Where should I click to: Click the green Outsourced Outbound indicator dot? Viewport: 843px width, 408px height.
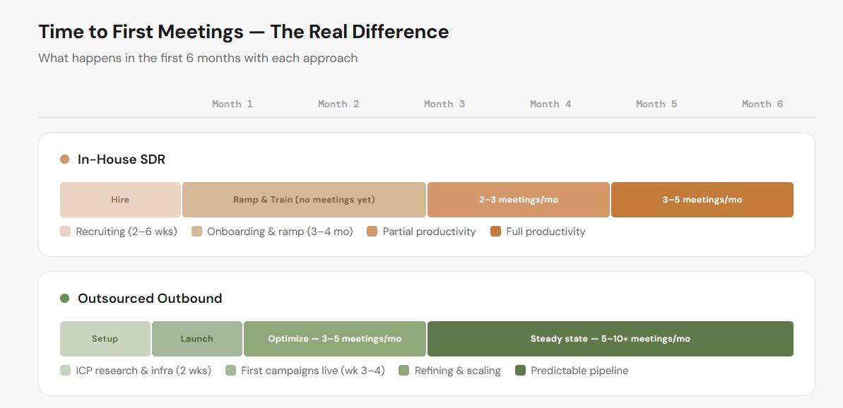pos(64,299)
